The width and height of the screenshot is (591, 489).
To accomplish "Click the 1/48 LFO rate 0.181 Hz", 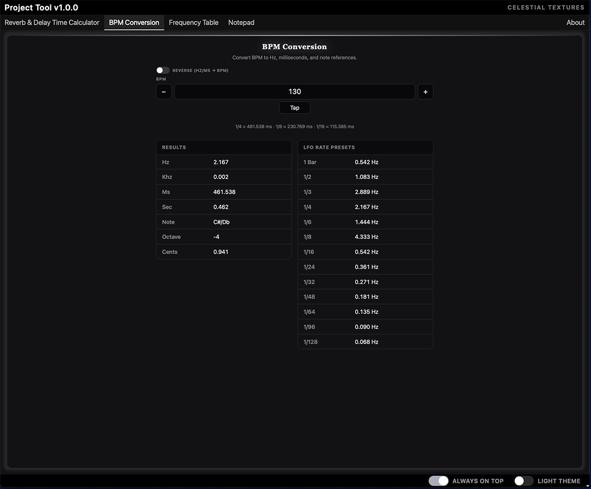I will point(366,296).
